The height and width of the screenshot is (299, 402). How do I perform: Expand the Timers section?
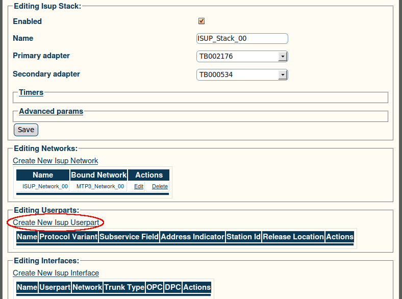point(31,92)
